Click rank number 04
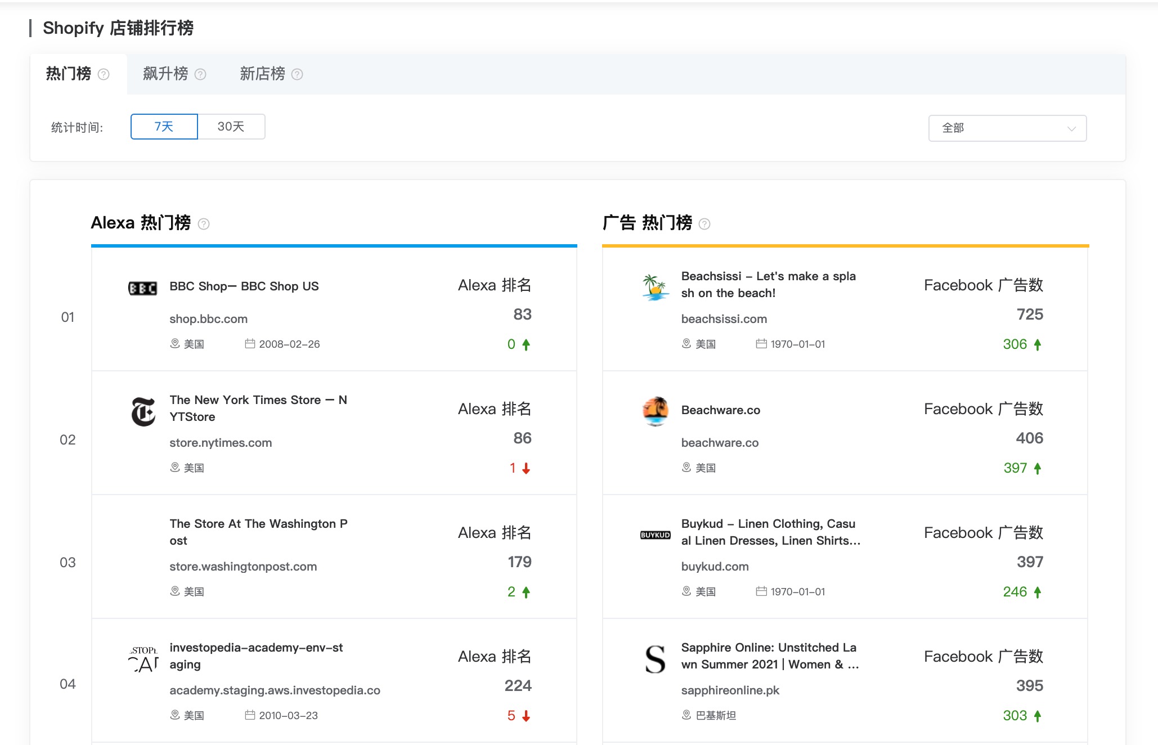 click(68, 684)
